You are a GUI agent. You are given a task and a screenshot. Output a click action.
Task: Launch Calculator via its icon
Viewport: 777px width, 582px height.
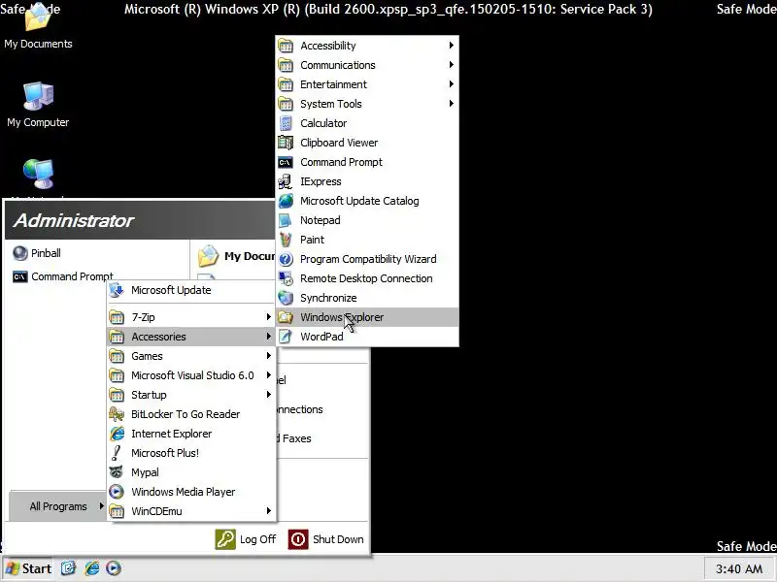pyautogui.click(x=286, y=123)
